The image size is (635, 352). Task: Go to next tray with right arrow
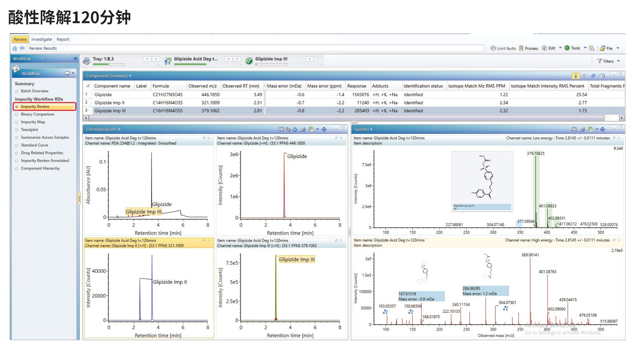pos(156,59)
